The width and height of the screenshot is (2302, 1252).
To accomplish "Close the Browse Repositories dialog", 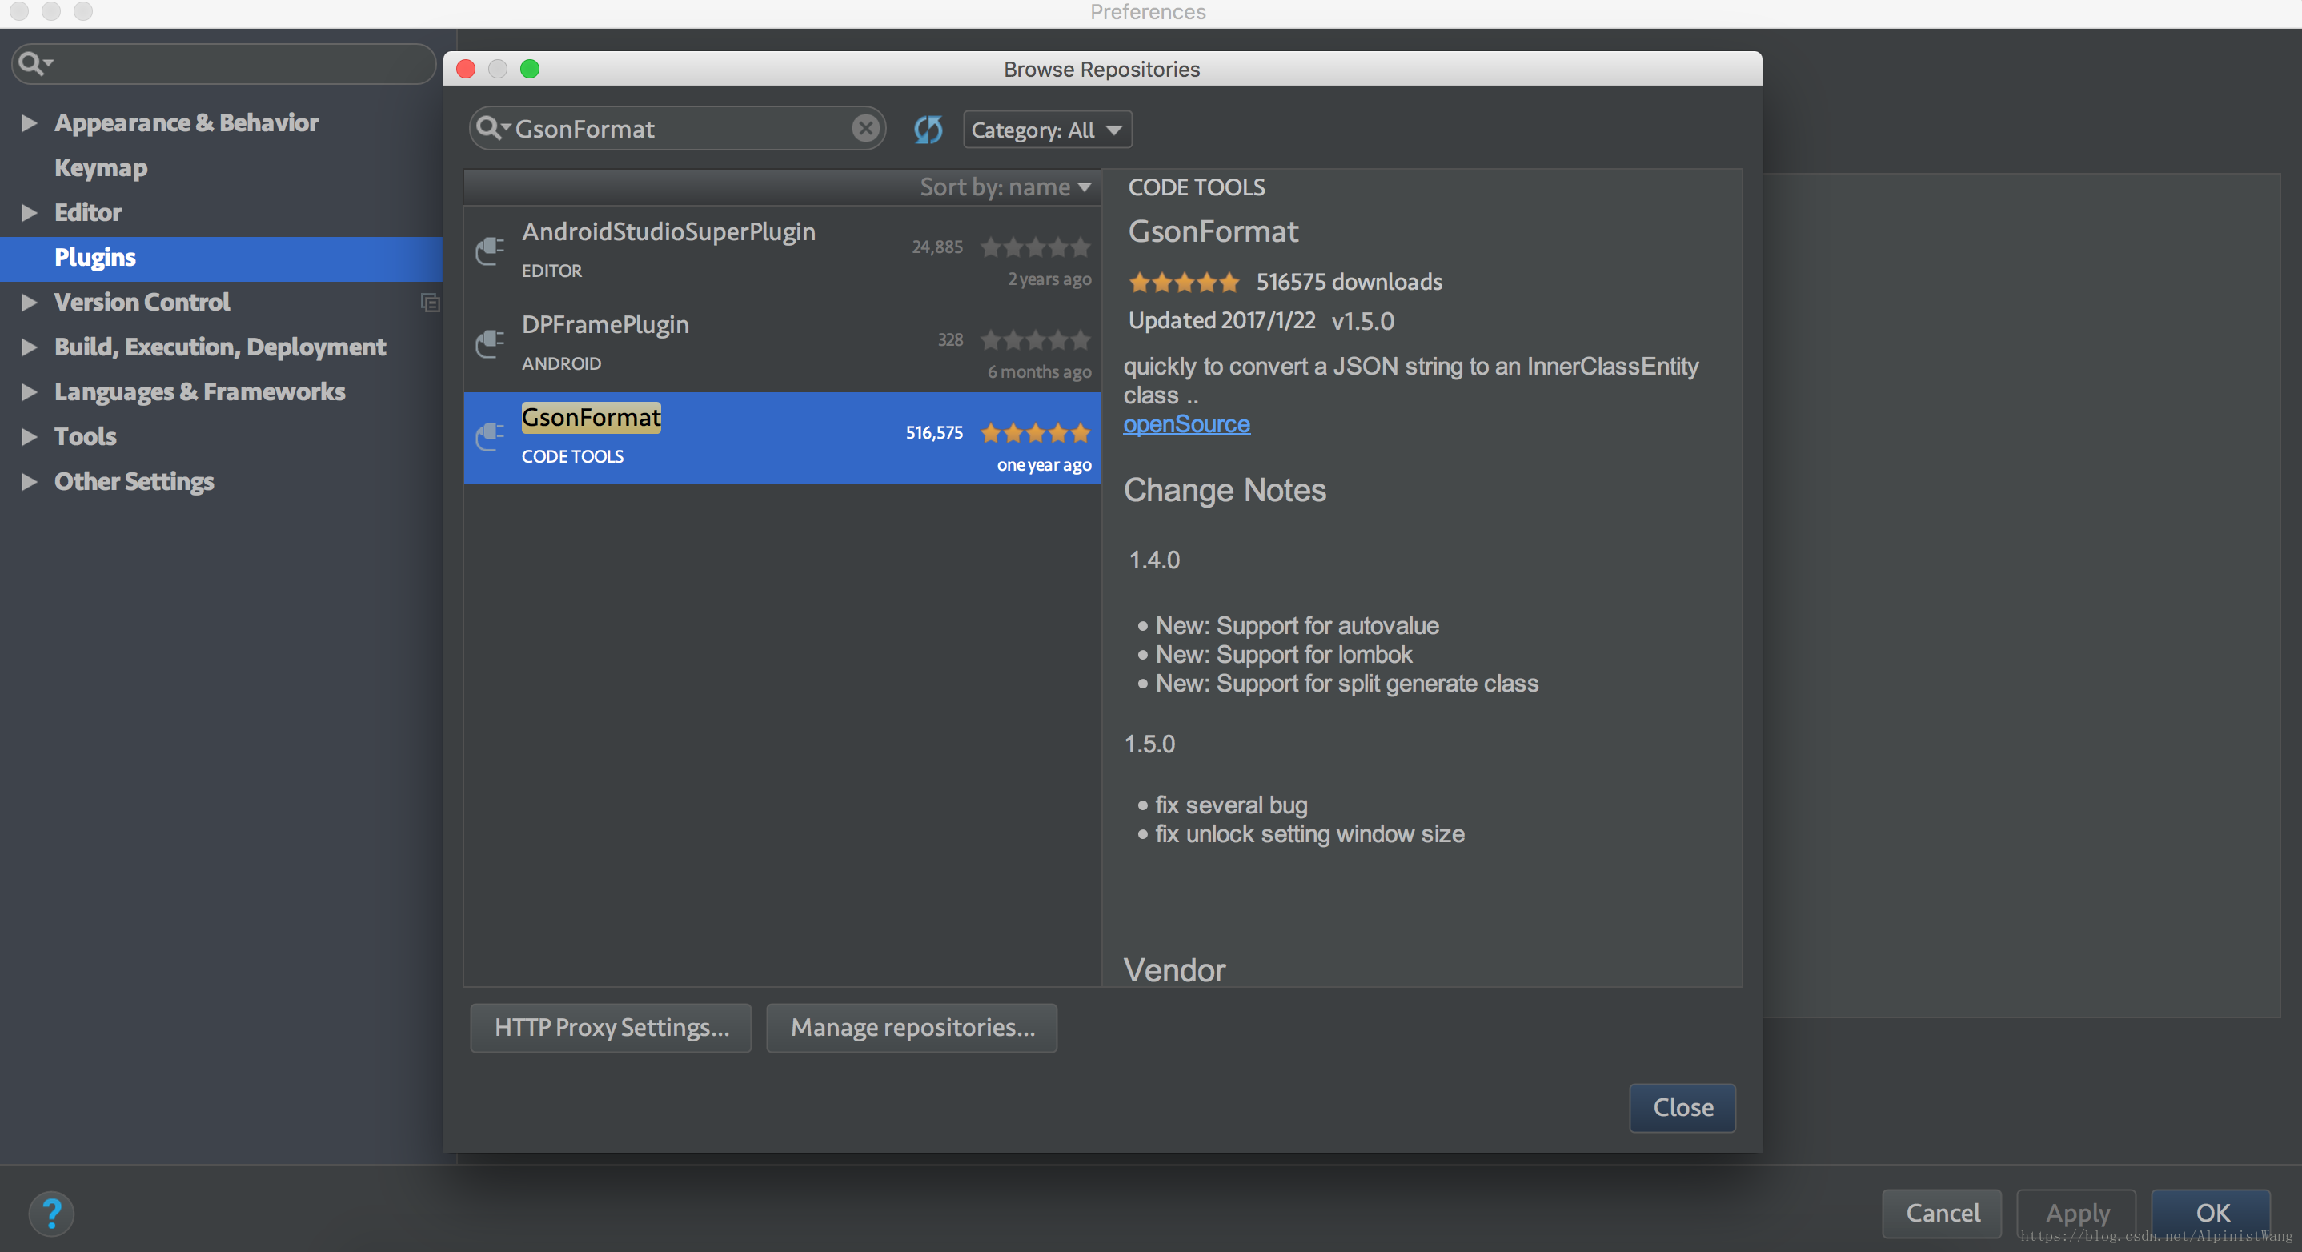I will pyautogui.click(x=1682, y=1107).
